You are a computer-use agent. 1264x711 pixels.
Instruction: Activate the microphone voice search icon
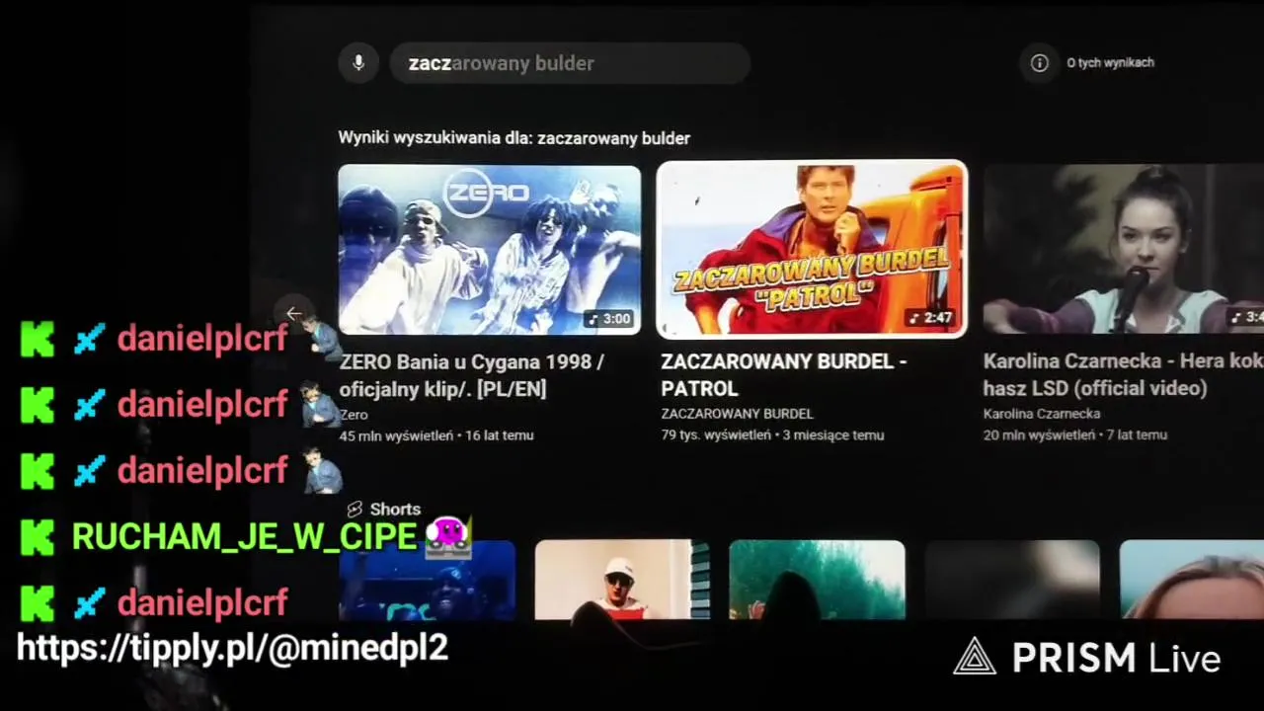click(358, 63)
